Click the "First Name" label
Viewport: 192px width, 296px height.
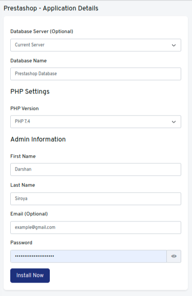(23, 156)
